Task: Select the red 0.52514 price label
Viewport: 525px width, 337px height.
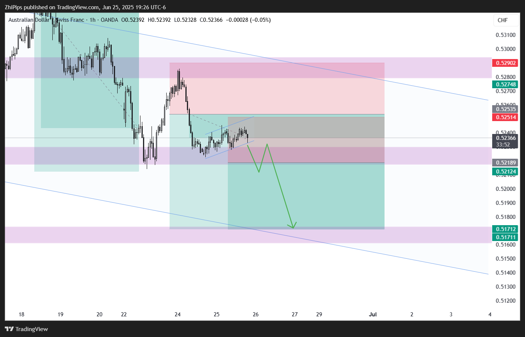Action: [505, 117]
